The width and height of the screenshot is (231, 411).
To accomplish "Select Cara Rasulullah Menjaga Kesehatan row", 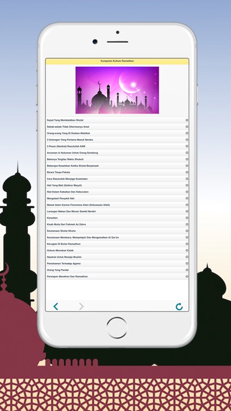I will pos(117,179).
